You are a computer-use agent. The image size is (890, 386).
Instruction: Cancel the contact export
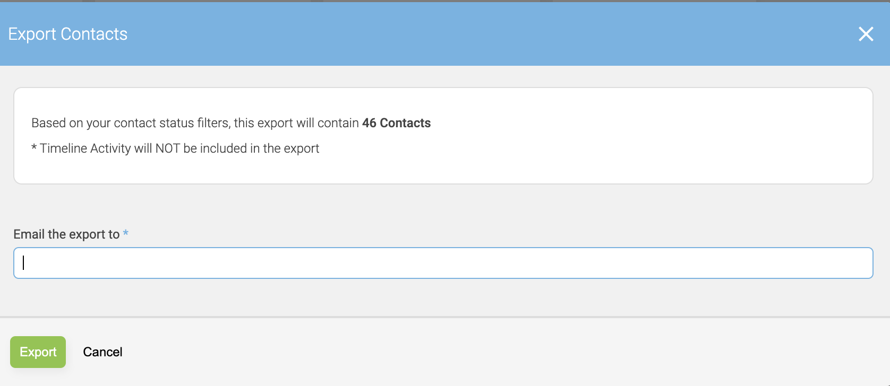coord(102,352)
